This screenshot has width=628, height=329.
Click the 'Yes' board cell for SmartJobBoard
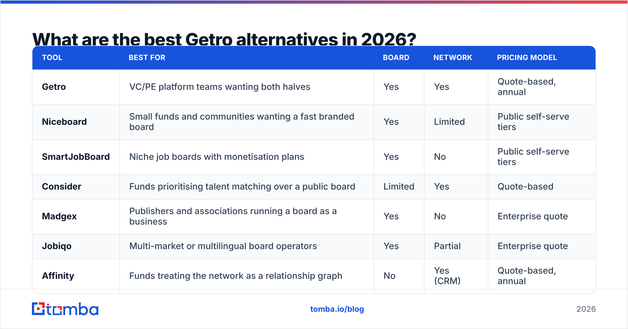391,157
